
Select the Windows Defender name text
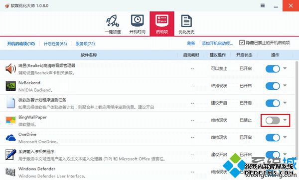pos(37,169)
